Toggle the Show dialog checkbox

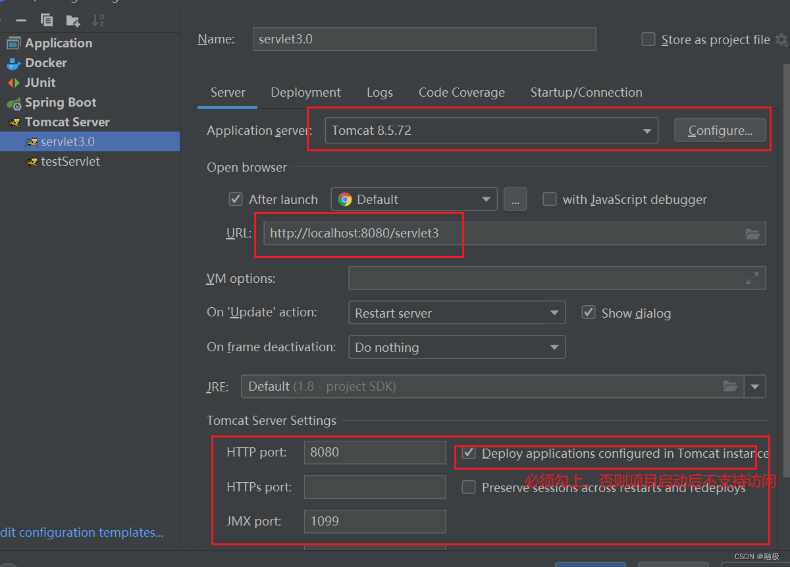[x=589, y=312]
